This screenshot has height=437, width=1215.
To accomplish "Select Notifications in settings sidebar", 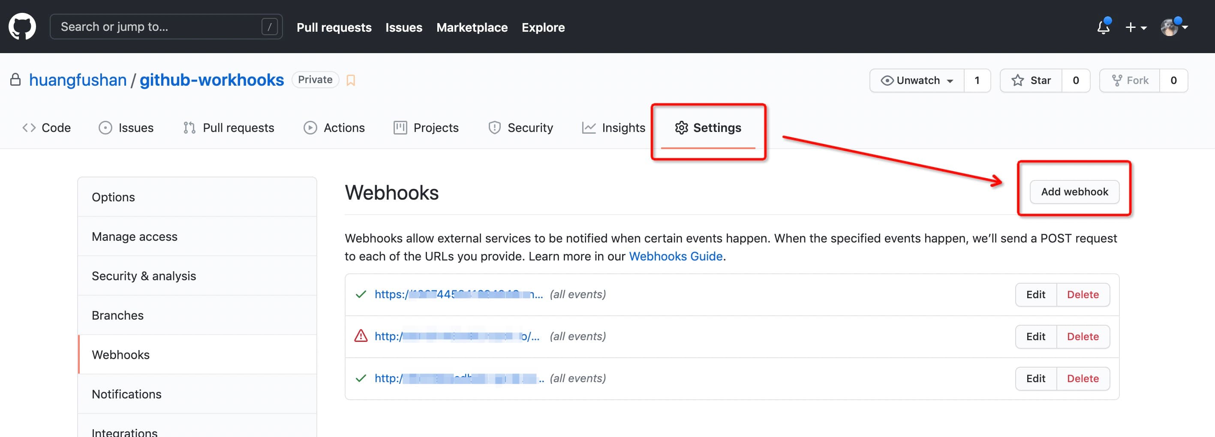I will click(x=197, y=394).
